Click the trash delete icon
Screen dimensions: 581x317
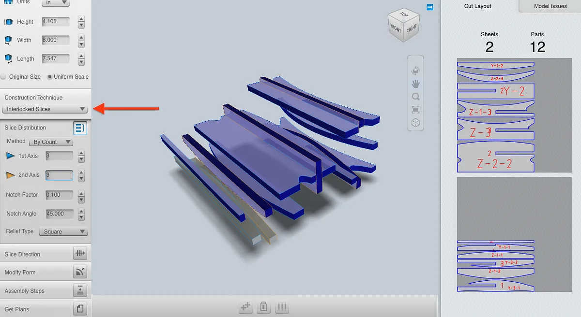pyautogui.click(x=263, y=306)
